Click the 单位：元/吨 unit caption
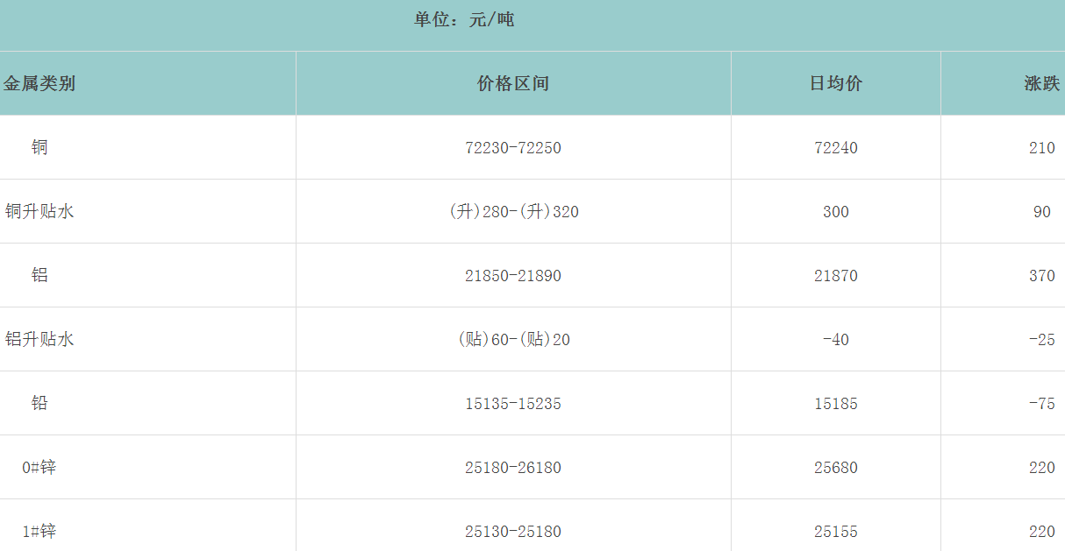Image resolution: width=1065 pixels, height=551 pixels. coord(464,20)
